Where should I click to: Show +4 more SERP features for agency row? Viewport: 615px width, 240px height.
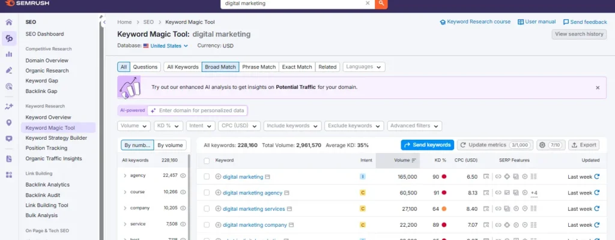pyautogui.click(x=534, y=193)
